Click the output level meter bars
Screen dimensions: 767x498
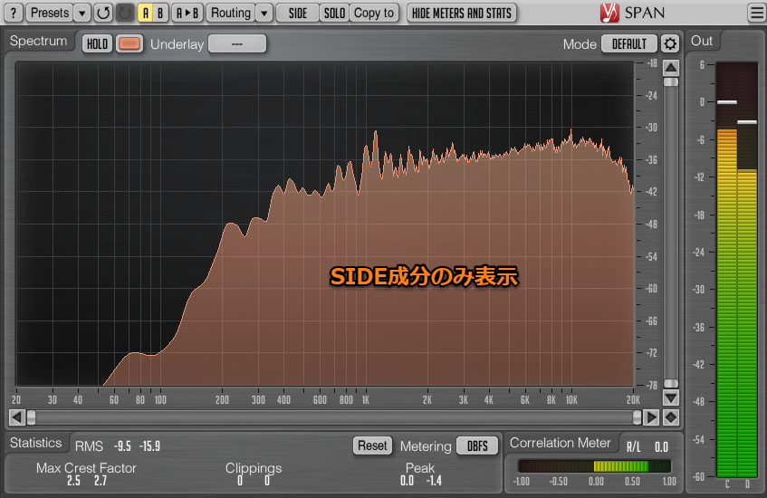tap(737, 269)
